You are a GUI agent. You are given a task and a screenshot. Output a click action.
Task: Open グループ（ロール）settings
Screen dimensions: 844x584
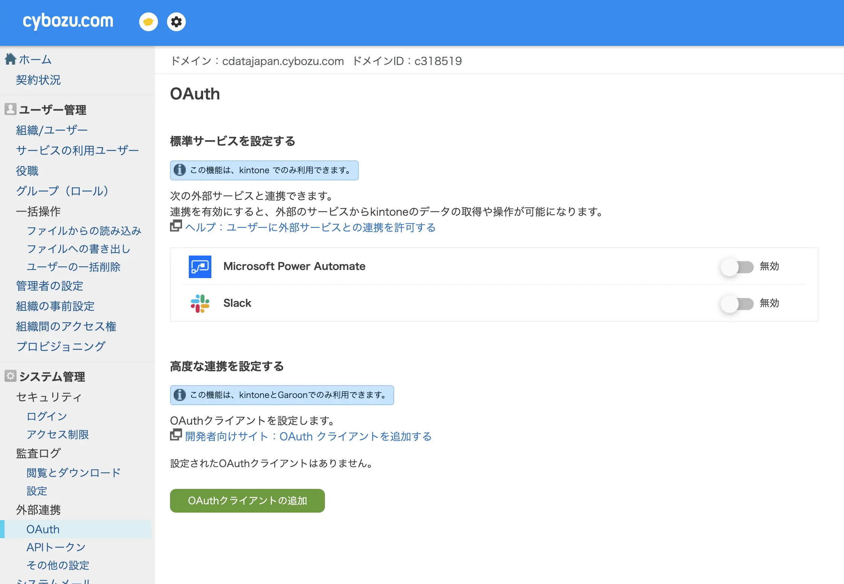pos(62,191)
